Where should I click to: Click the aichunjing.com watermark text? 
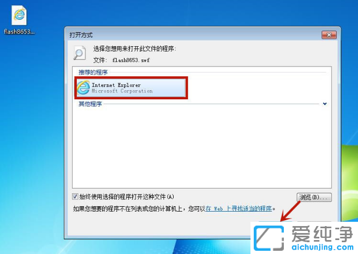[x=323, y=246]
